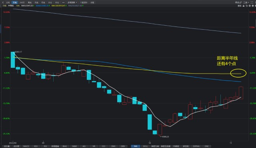Select the ENE overlay tab
This screenshot has width=256, height=148.
click(206, 146)
